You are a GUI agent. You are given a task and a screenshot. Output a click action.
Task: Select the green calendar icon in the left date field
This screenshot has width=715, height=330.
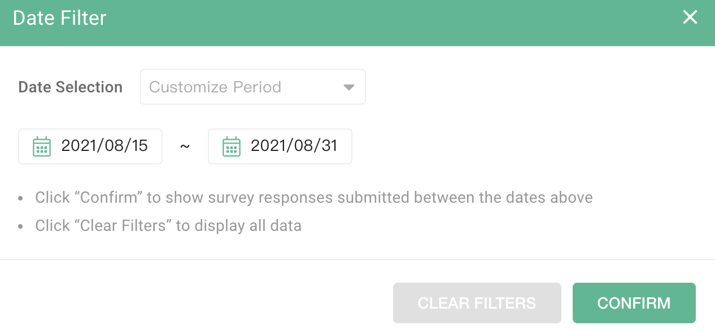pos(41,146)
